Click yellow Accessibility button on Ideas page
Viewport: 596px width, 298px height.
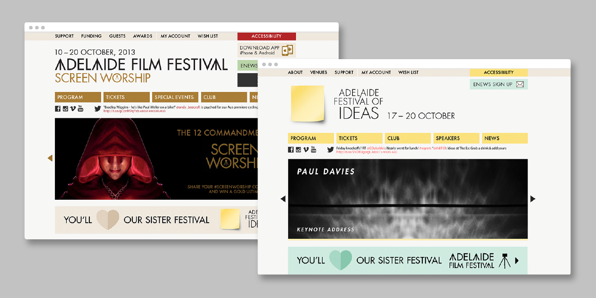coord(499,72)
